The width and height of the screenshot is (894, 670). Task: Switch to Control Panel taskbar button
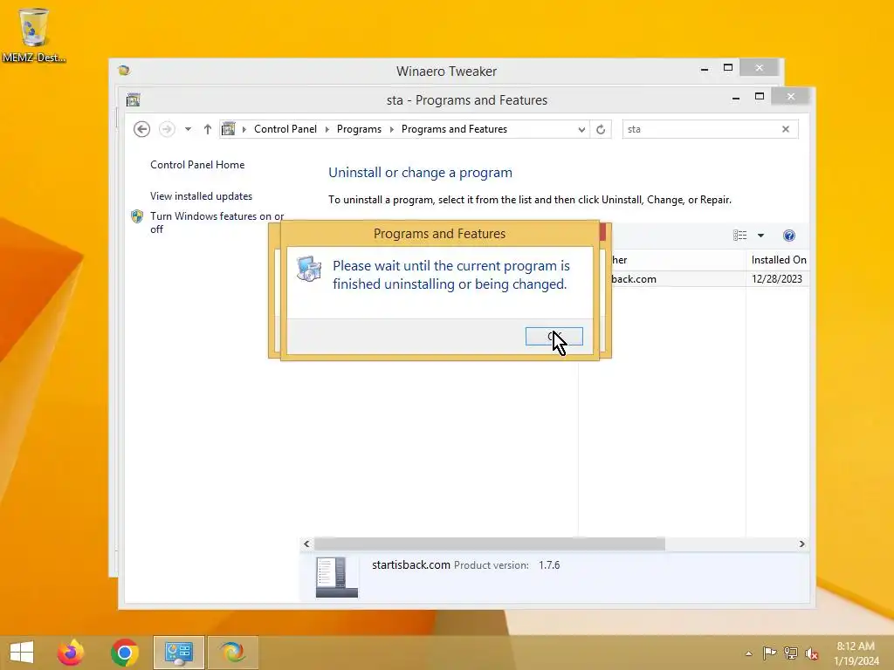[x=179, y=653]
